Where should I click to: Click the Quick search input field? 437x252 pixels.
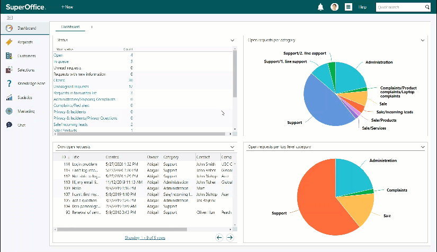tap(399, 7)
